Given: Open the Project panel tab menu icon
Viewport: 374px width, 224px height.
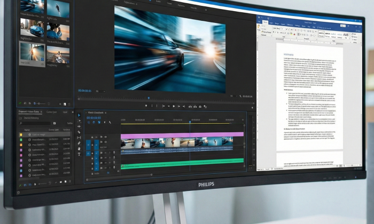Looking at the screenshot, I should [41, 111].
